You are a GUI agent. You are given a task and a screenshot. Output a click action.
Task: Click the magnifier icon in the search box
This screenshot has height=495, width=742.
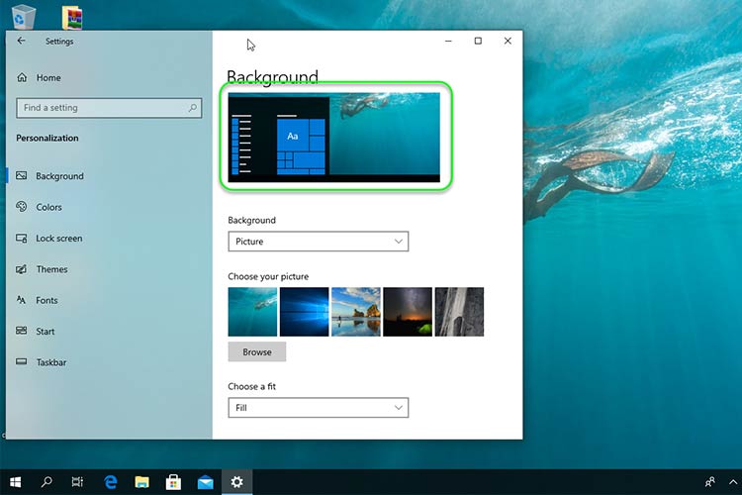193,108
